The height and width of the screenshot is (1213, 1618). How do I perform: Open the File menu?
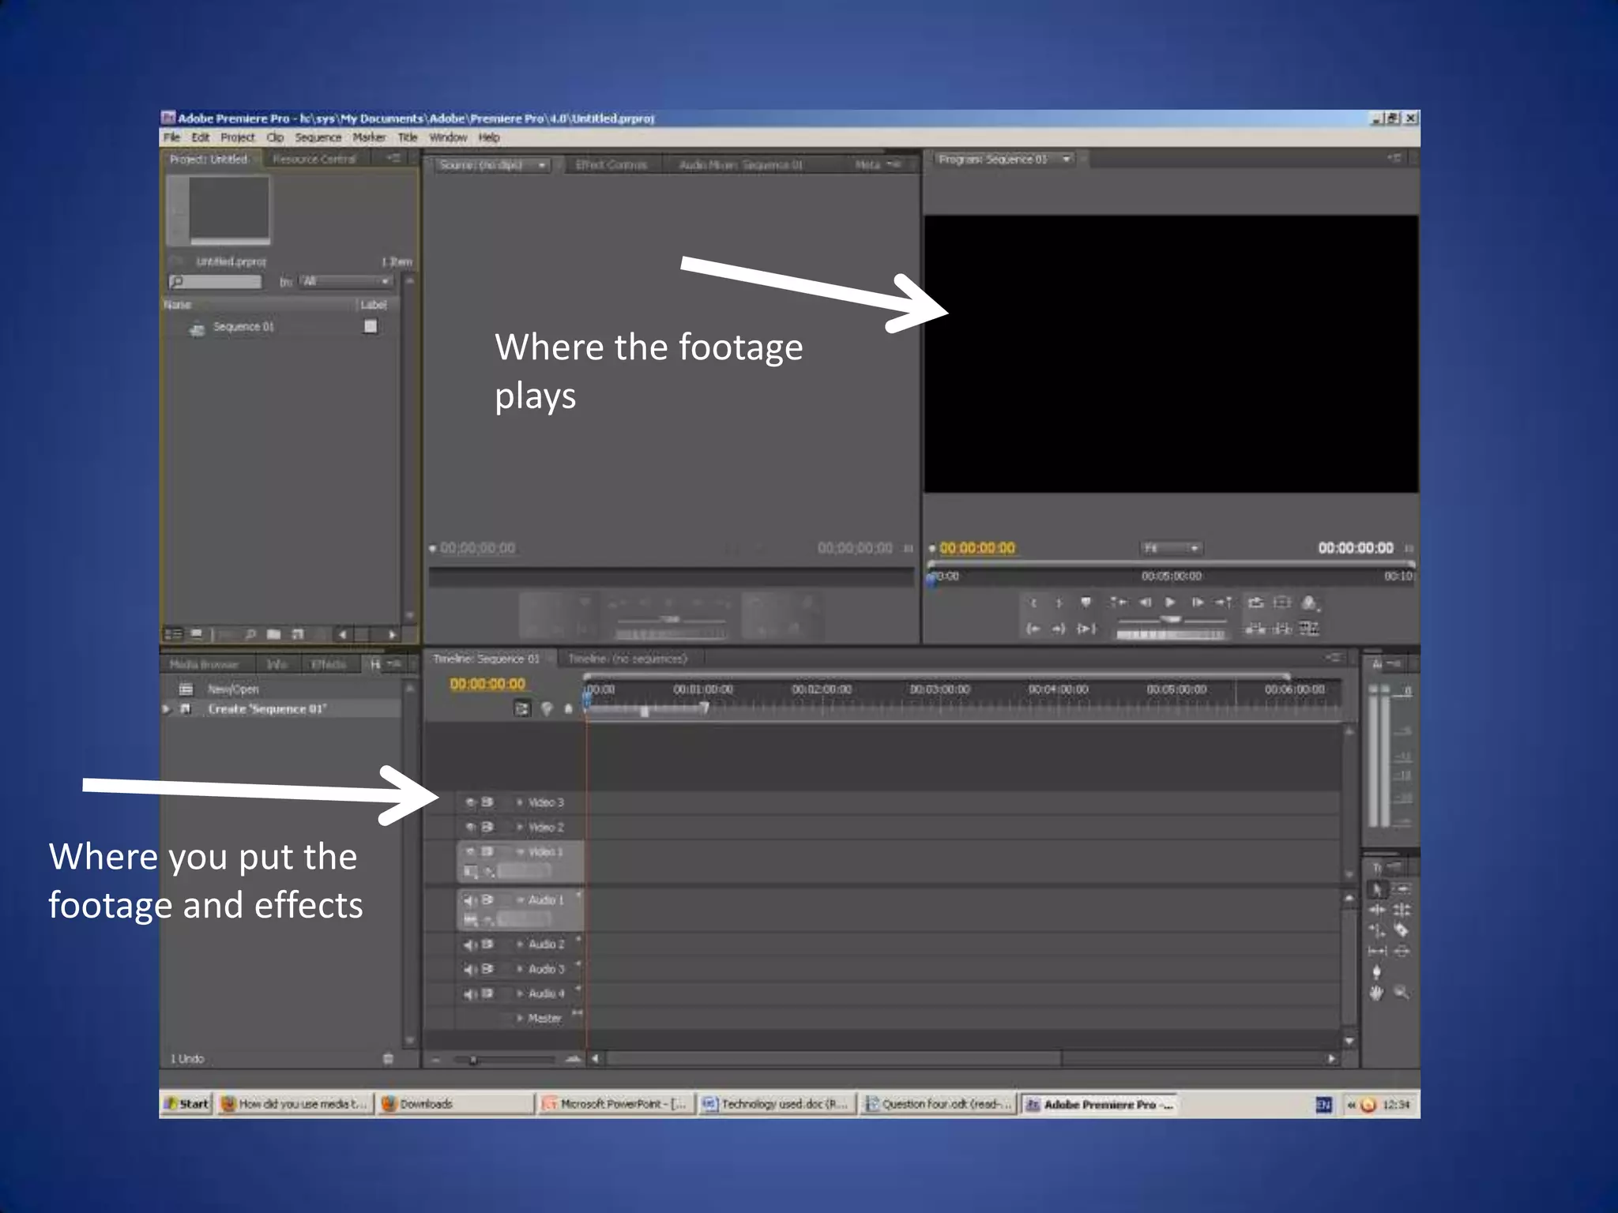point(171,137)
